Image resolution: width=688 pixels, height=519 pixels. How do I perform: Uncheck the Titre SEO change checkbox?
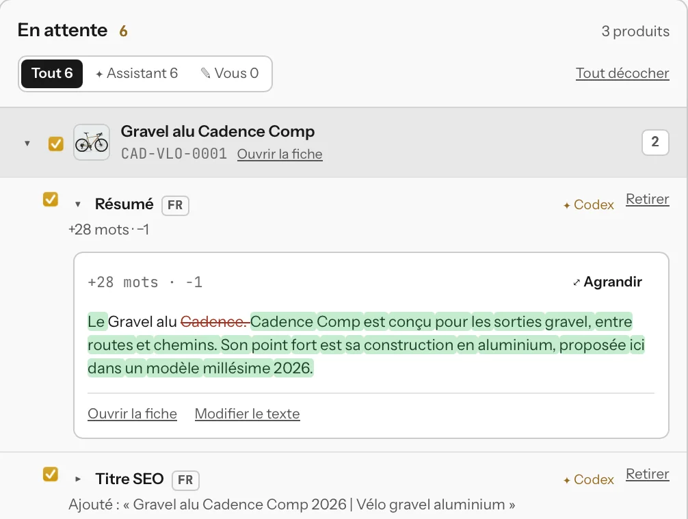[51, 475]
